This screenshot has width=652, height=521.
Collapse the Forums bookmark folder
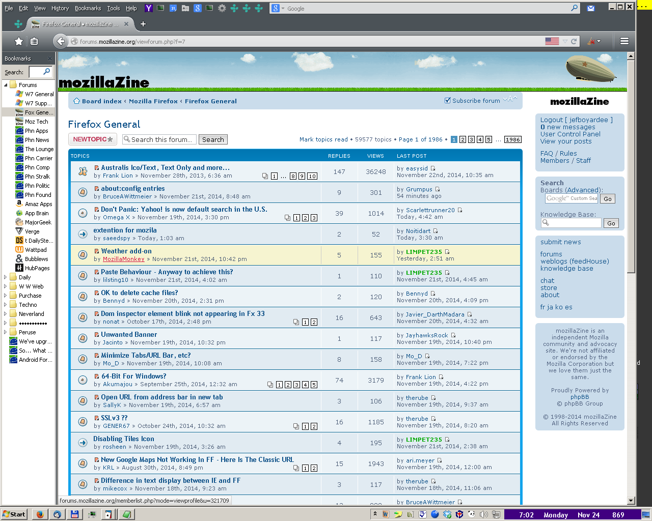click(6, 85)
